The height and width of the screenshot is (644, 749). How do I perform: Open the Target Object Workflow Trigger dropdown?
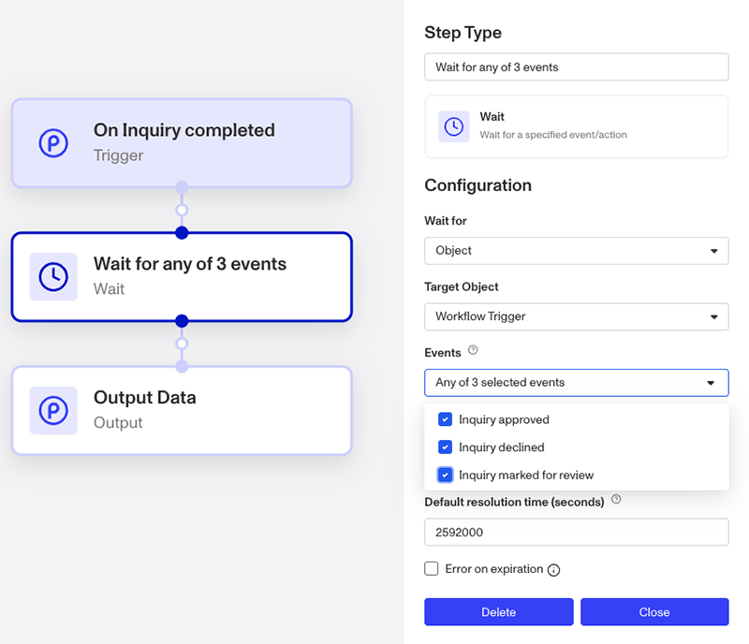point(577,316)
